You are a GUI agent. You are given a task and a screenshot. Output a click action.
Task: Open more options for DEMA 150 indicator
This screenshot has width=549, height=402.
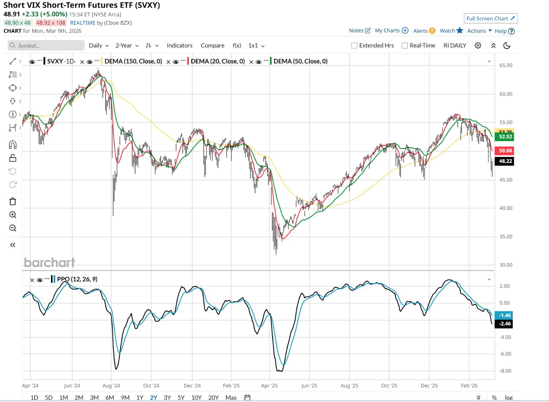click(97, 61)
